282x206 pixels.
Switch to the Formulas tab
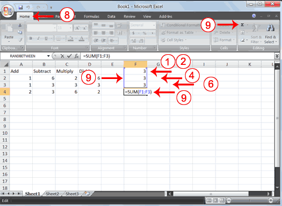pos(91,16)
